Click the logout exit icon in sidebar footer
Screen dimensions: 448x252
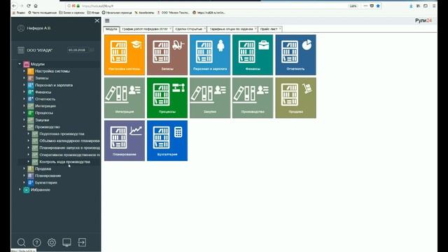tap(82, 242)
